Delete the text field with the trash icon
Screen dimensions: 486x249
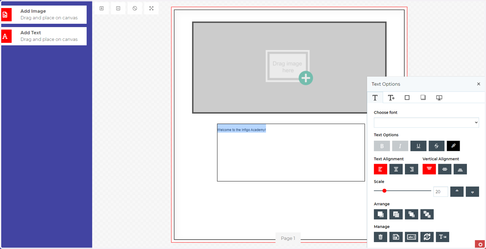click(380, 237)
